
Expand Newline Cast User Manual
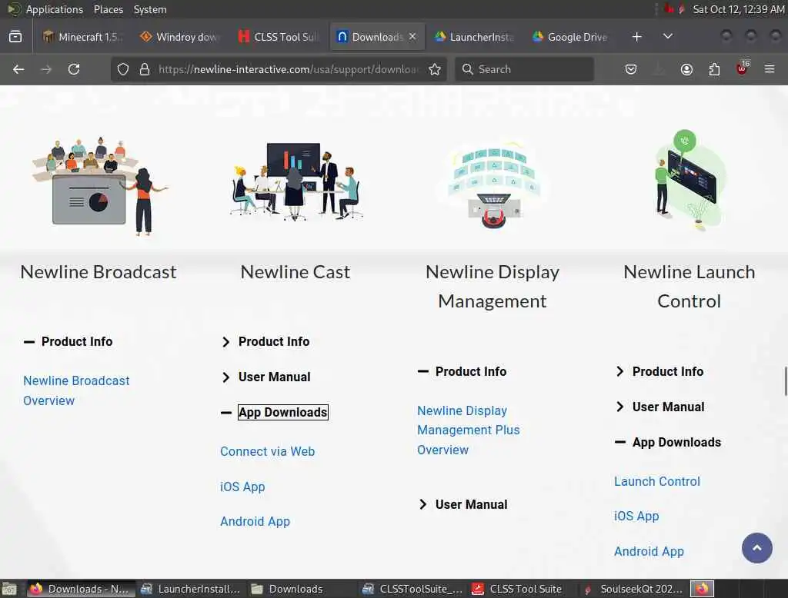265,377
